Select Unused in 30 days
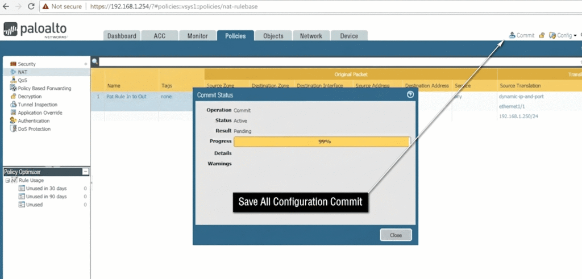Screen dimensions: 582x279 46,189
